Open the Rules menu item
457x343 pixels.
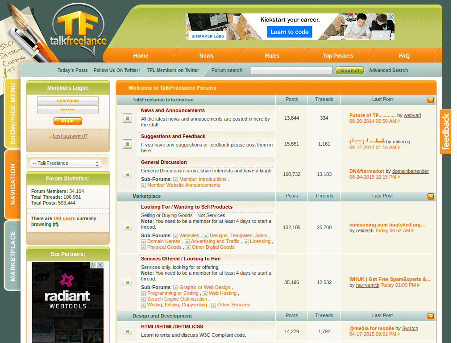click(x=272, y=56)
